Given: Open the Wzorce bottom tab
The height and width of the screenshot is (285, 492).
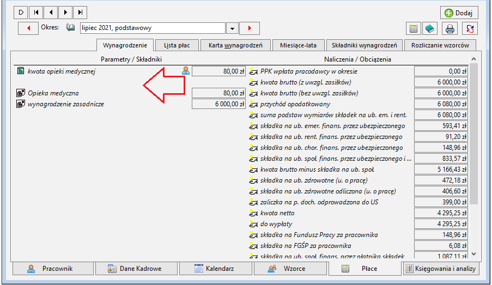Looking at the screenshot, I should pos(290,269).
